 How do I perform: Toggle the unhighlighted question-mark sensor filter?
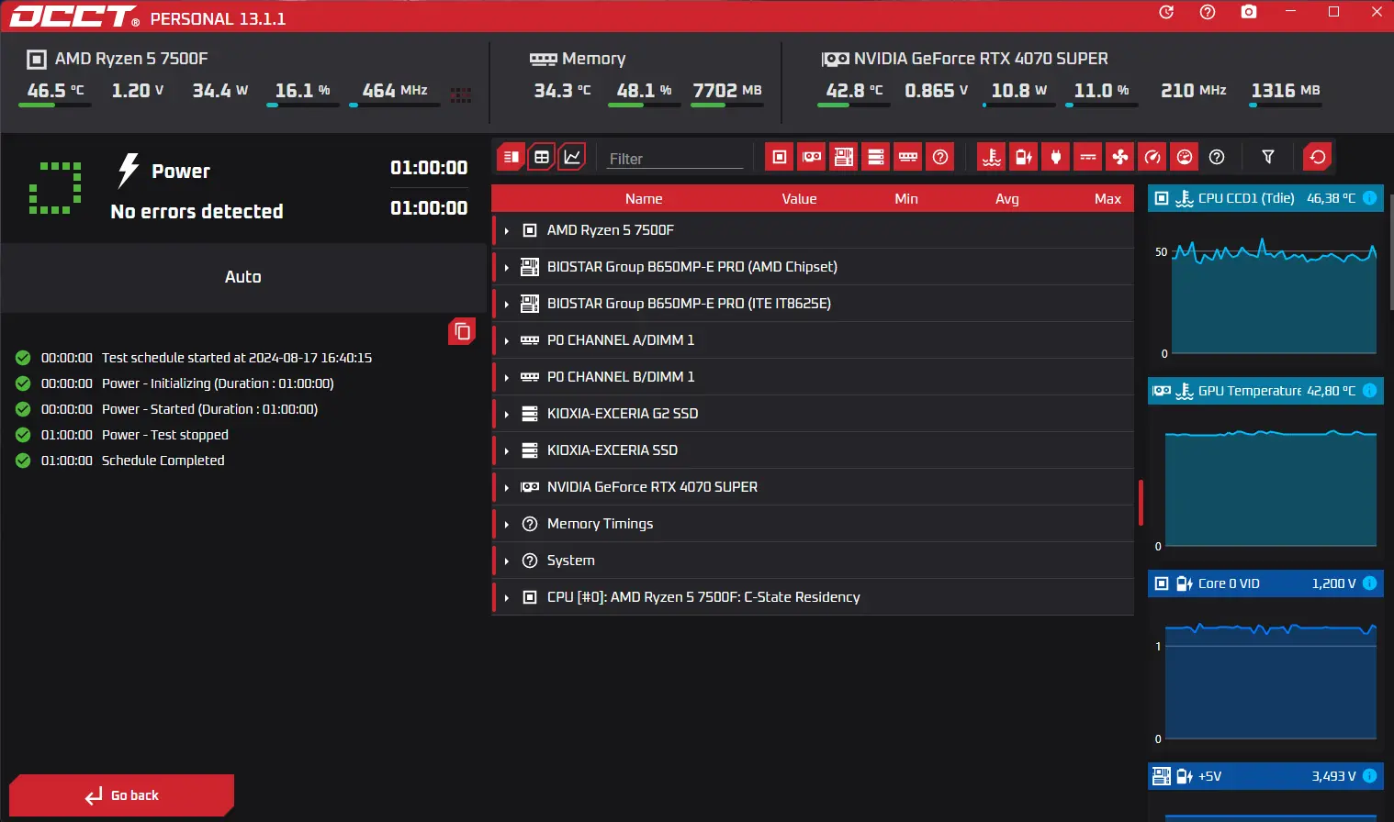(x=1217, y=157)
